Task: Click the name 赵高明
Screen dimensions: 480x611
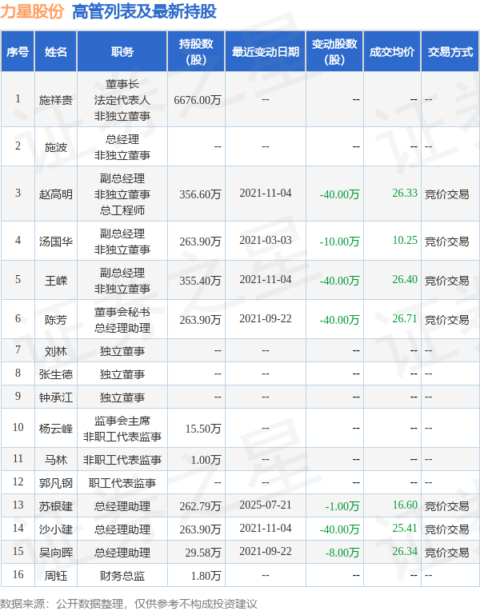Action: (56, 194)
